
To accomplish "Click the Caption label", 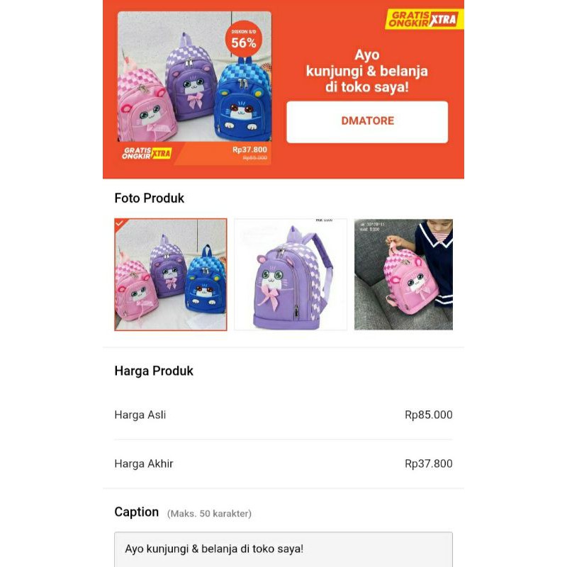I will [x=136, y=512].
